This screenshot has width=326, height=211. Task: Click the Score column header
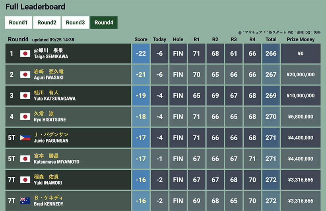[x=141, y=40]
